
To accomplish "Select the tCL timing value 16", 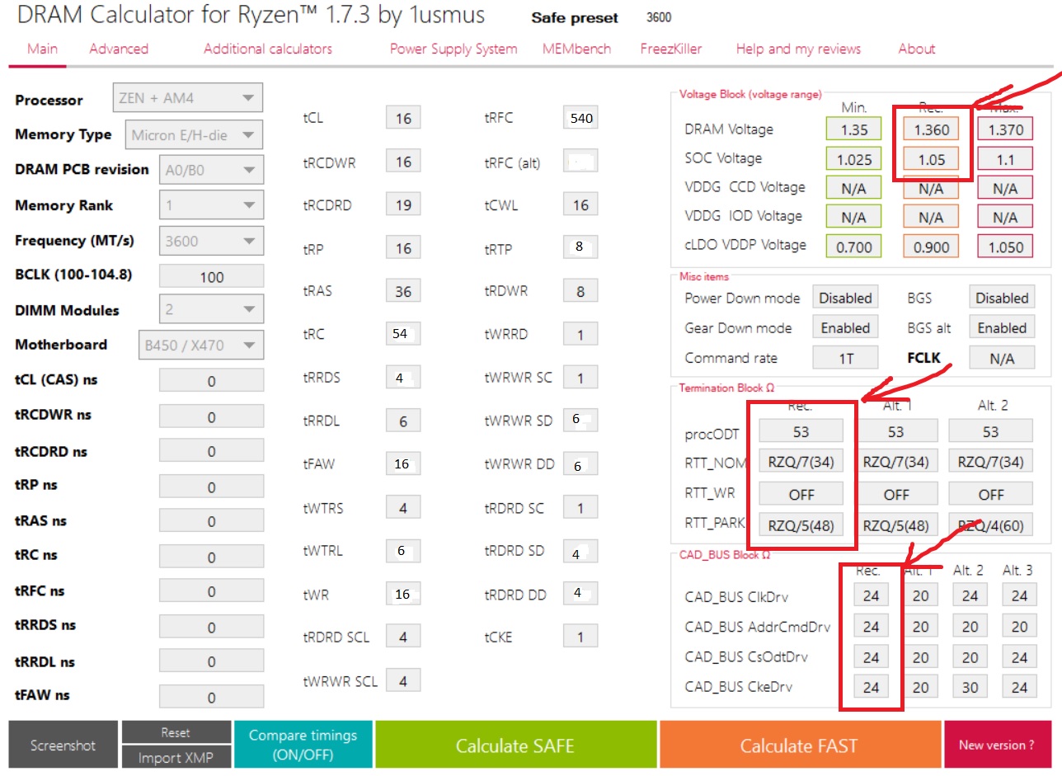I will click(403, 119).
